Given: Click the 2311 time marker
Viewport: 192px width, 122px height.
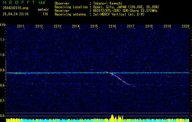Looking at the screenshot, I should tap(20, 26).
